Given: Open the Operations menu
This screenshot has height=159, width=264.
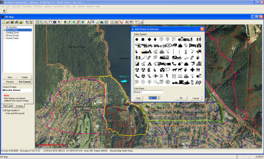Looking at the screenshot, I should click(x=27, y=7).
